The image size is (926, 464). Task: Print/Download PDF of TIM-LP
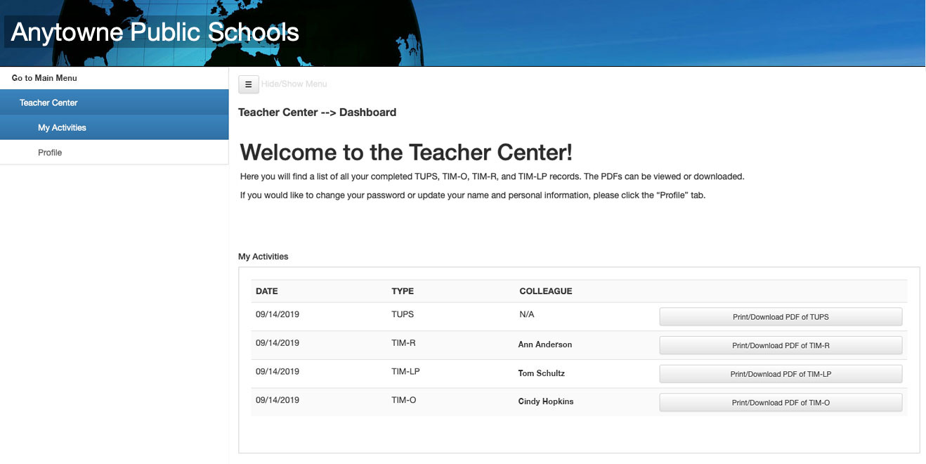coord(781,375)
